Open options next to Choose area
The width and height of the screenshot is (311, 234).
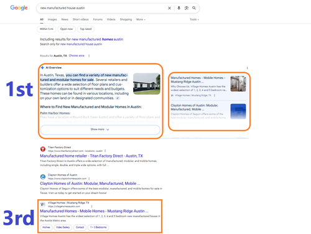[89, 56]
